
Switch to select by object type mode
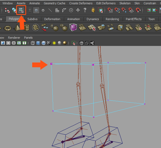coord(14,10)
